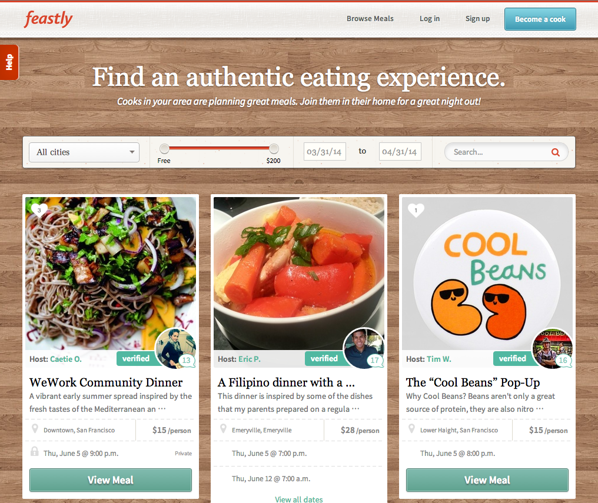The image size is (598, 503).
Task: Open the All cities dropdown
Action: pos(84,152)
